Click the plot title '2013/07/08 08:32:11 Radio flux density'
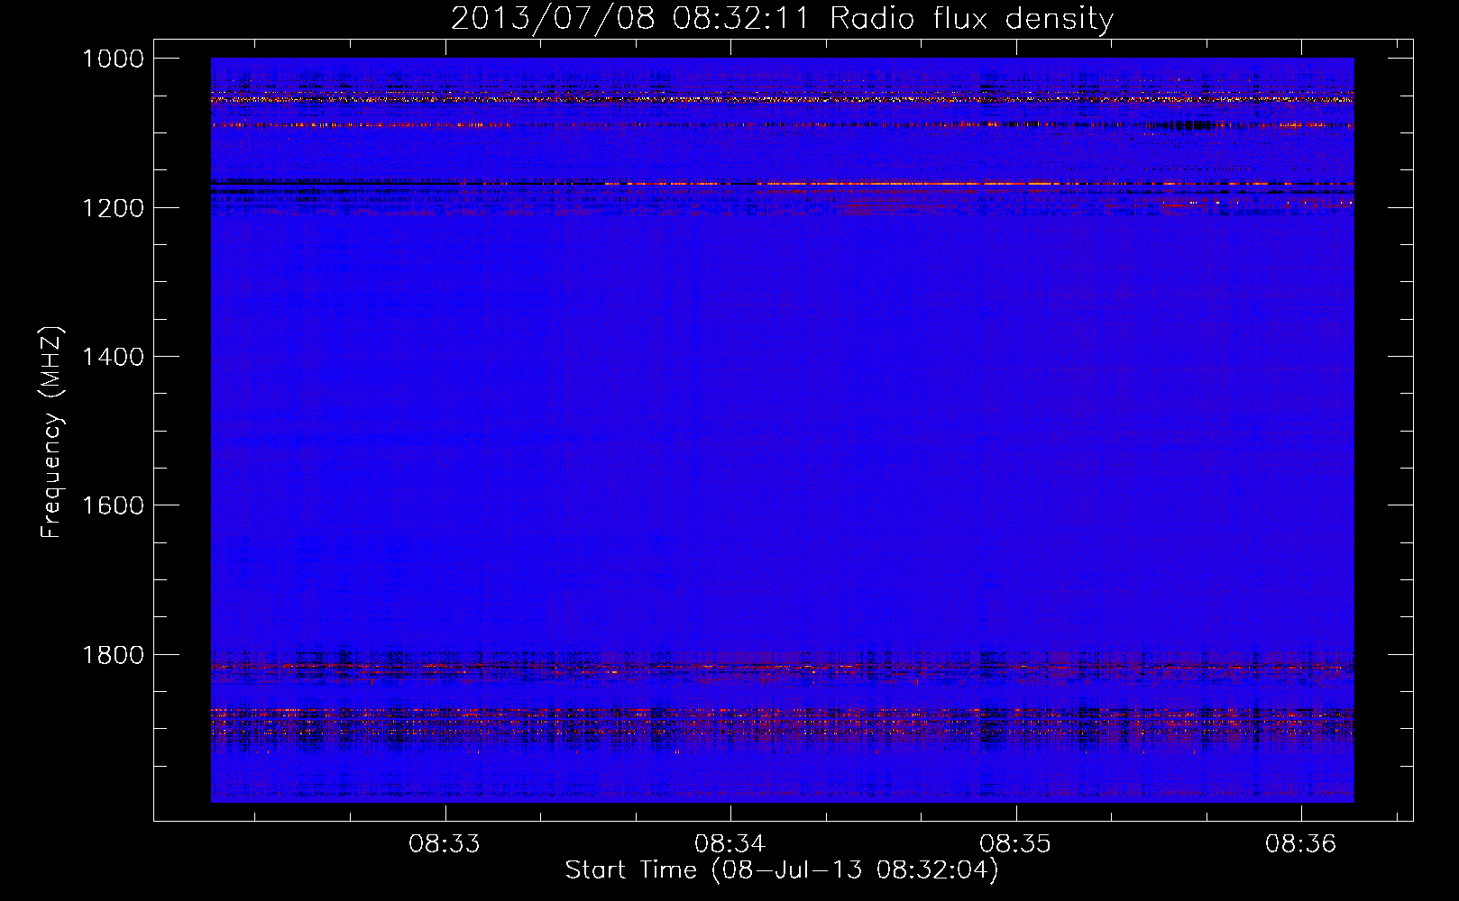This screenshot has width=1459, height=901. (x=783, y=18)
